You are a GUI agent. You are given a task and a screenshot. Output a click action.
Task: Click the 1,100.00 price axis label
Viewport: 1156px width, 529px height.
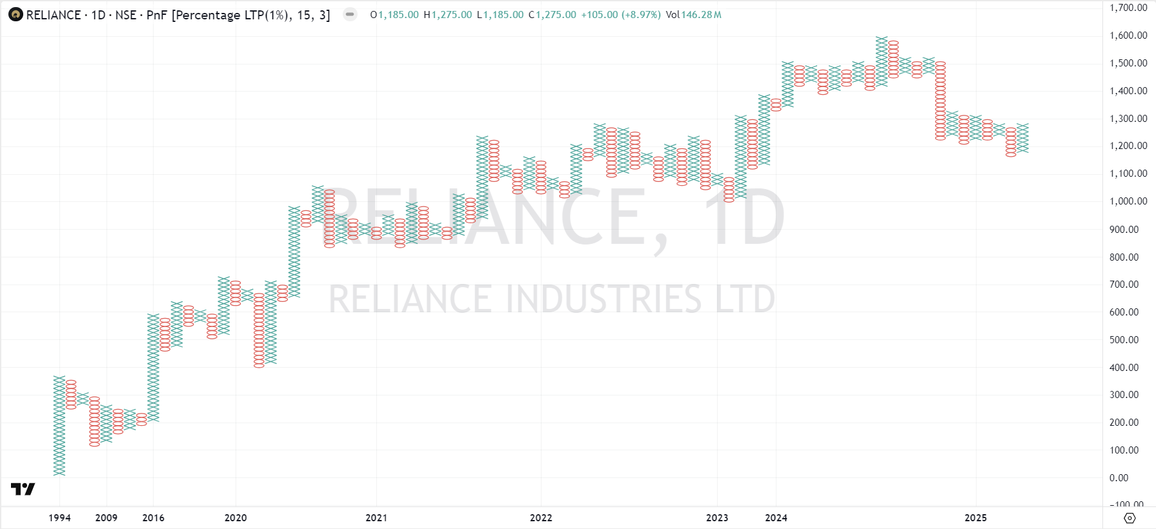[x=1128, y=174]
